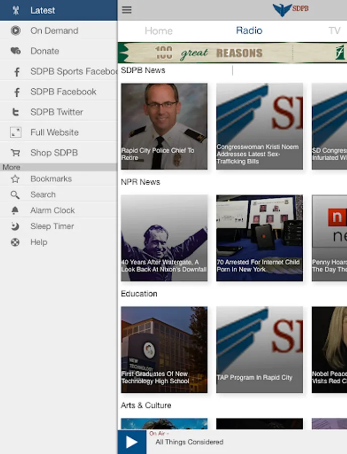Open the Penny Hoard NPR story
The width and height of the screenshot is (347, 454).
[329, 238]
